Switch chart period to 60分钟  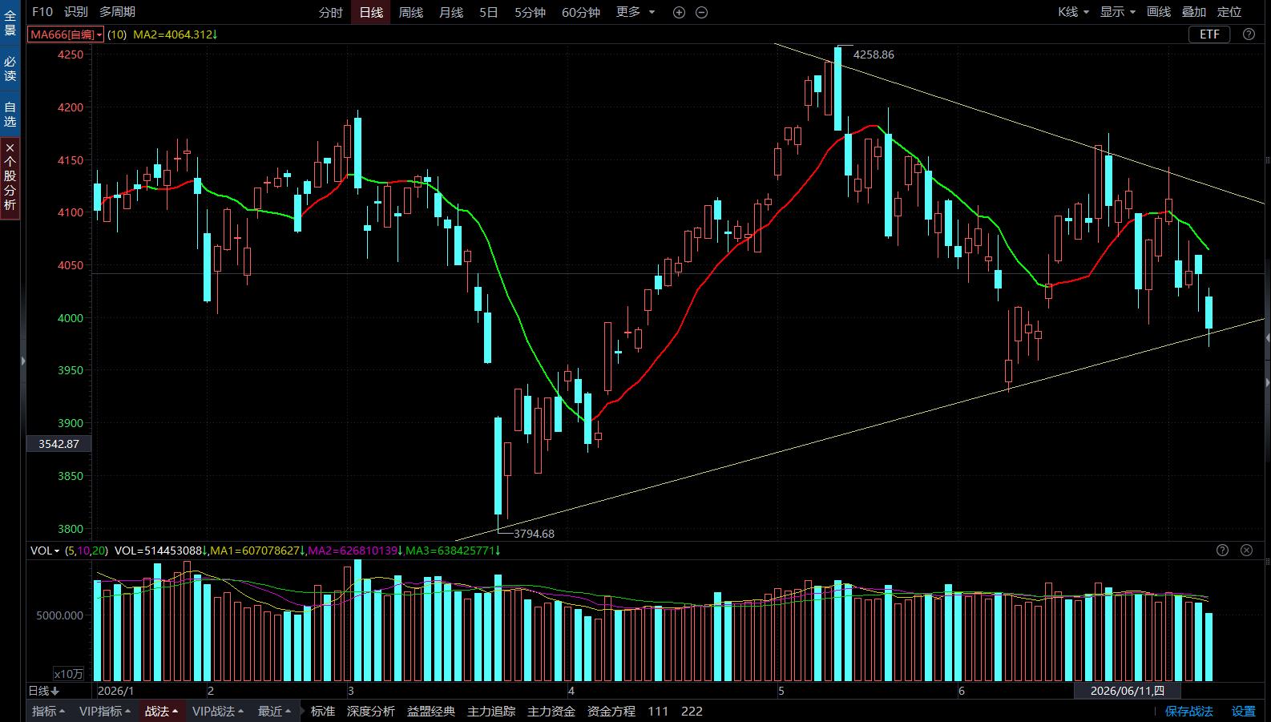[580, 12]
